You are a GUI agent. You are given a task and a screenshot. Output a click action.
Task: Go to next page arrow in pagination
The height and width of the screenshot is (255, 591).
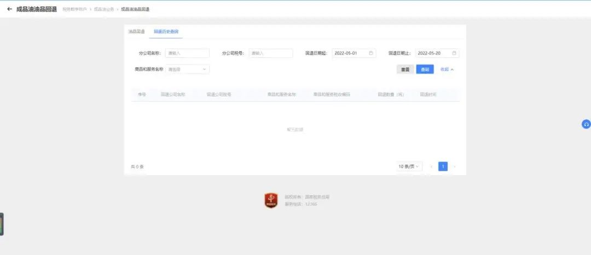click(455, 166)
